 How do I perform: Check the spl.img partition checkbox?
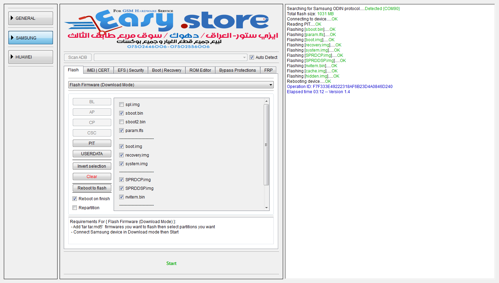coord(122,105)
